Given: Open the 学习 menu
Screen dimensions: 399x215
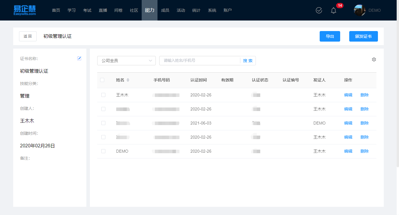Looking at the screenshot, I should click(x=71, y=10).
